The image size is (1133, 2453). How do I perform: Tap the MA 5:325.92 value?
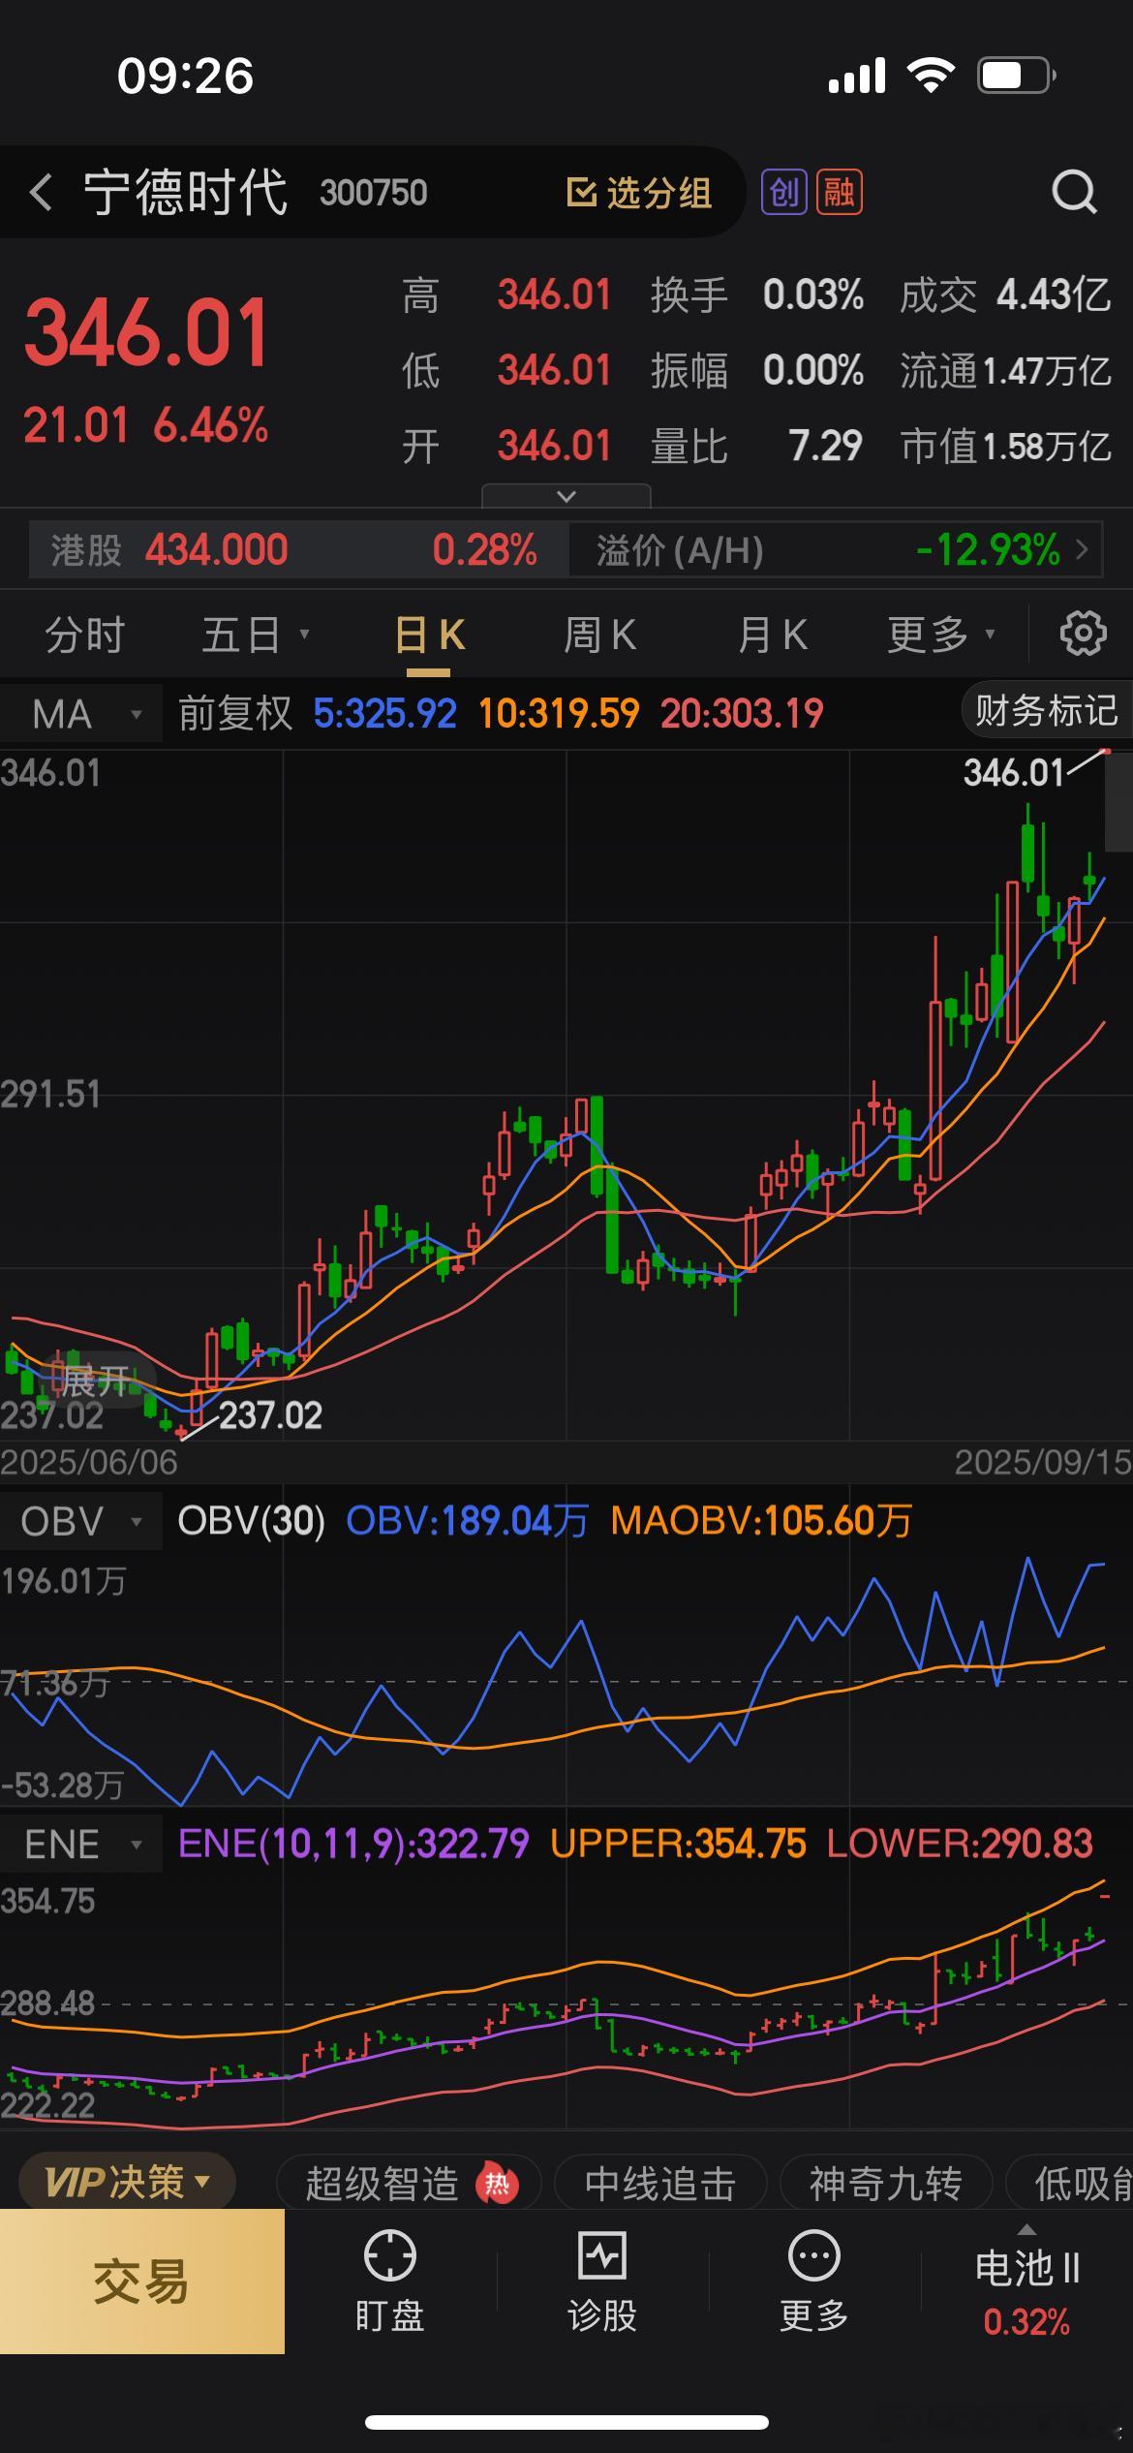tap(384, 714)
